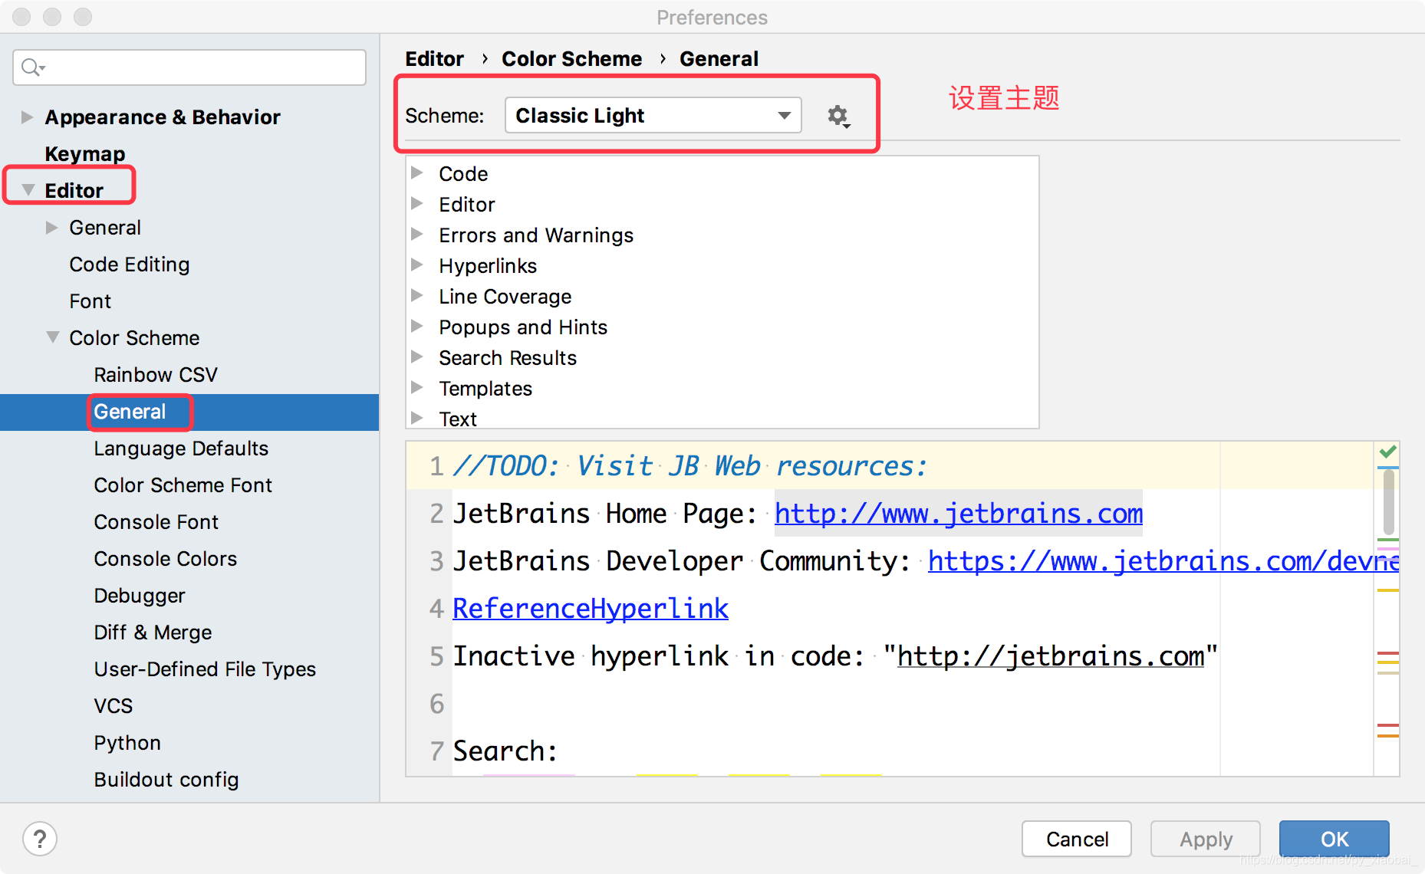Click the ReferenceHyperlink preview text
The height and width of the screenshot is (874, 1425).
point(591,608)
